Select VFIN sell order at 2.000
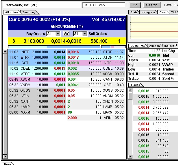 click(96, 118)
